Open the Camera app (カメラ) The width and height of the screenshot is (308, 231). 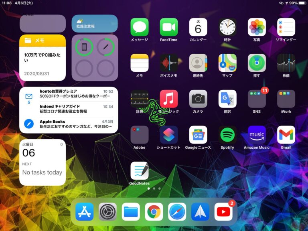[198, 99]
